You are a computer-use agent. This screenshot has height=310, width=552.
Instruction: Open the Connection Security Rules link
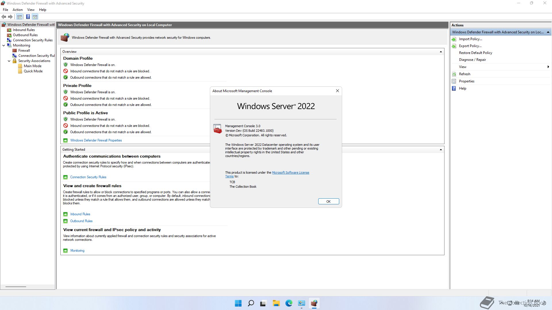point(88,177)
